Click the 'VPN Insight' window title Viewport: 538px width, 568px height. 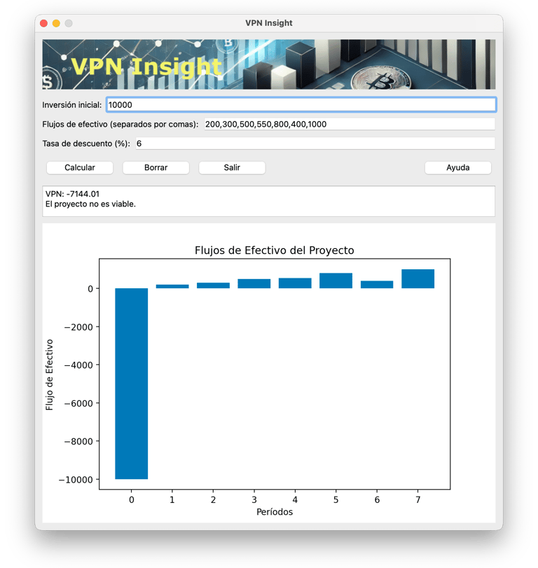point(269,23)
